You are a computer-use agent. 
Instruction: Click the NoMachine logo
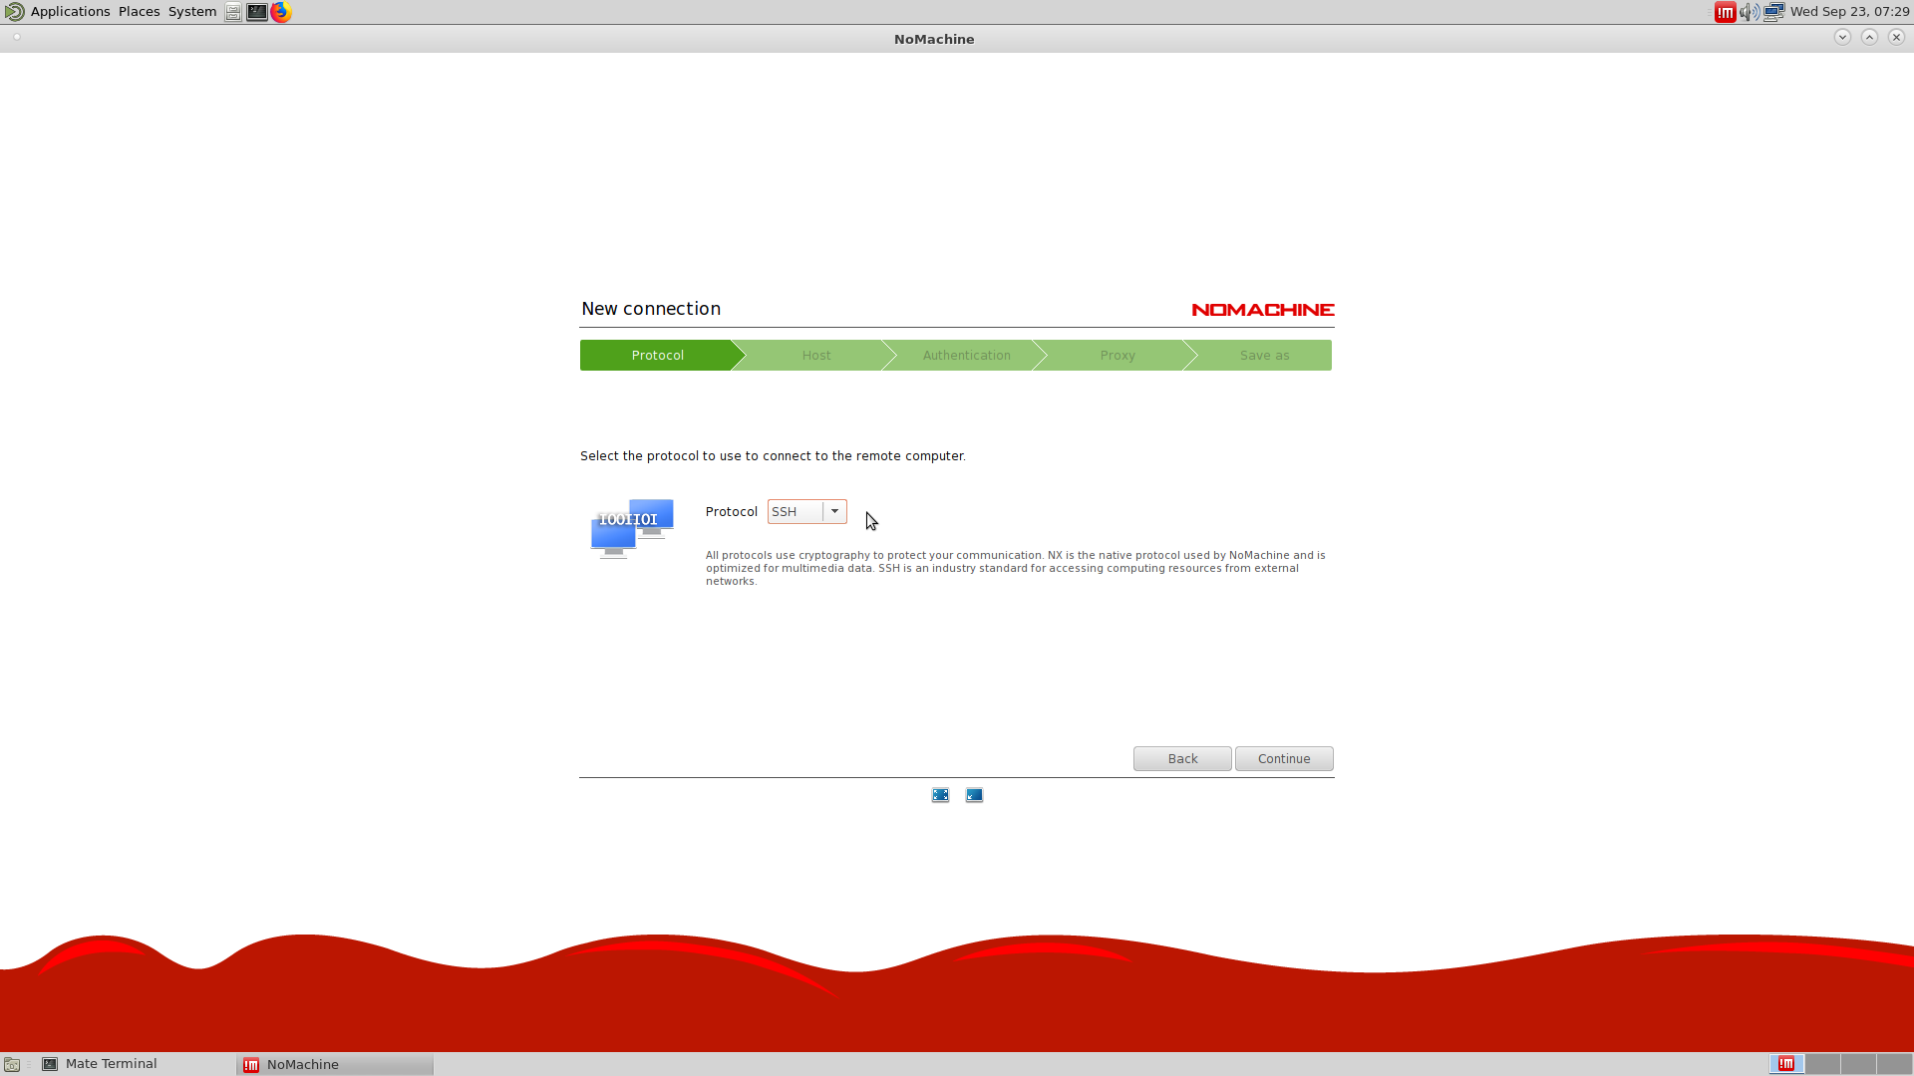[1263, 310]
